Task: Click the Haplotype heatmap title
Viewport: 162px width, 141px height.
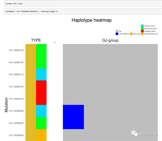Action: point(92,20)
